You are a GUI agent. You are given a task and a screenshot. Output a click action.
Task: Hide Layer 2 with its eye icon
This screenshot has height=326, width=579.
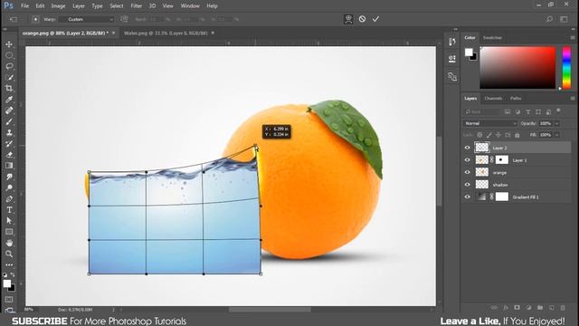click(x=467, y=148)
